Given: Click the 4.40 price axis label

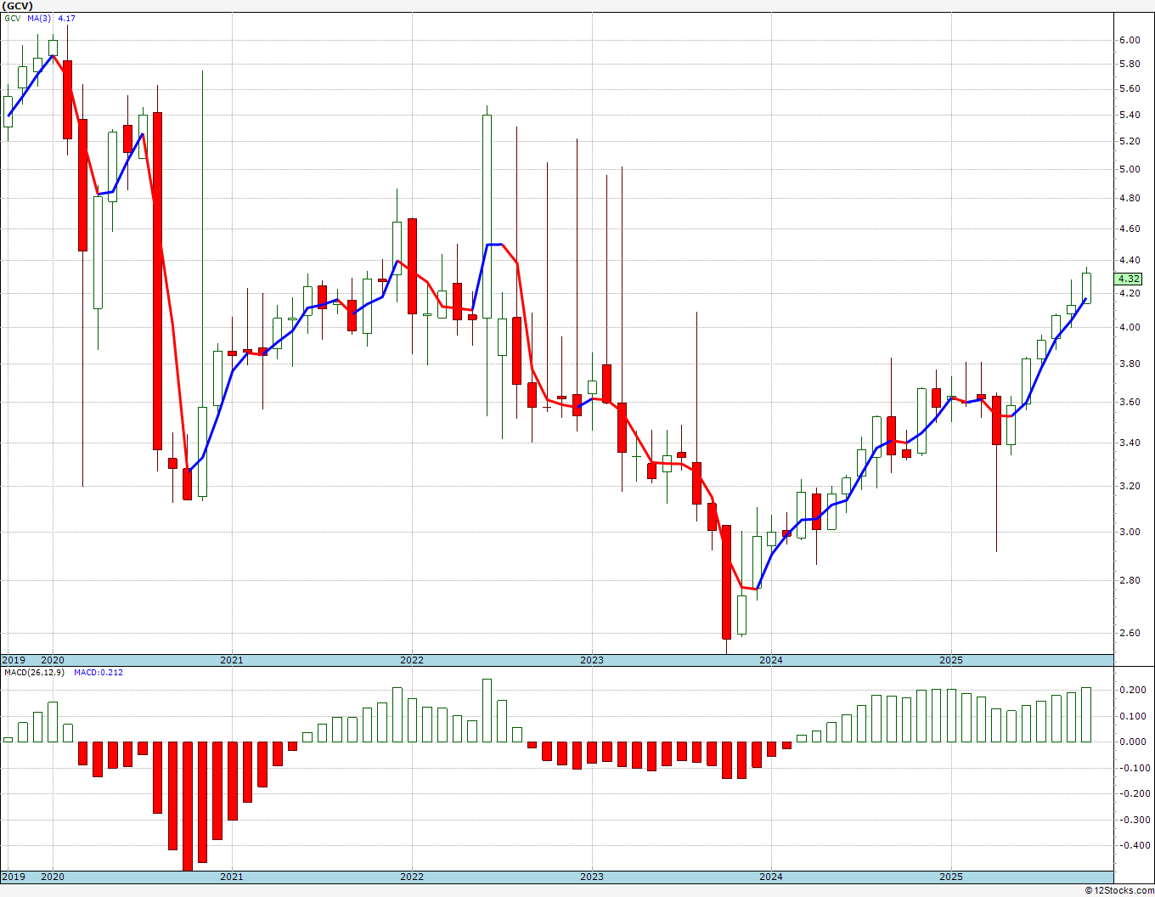Looking at the screenshot, I should pos(1129,260).
